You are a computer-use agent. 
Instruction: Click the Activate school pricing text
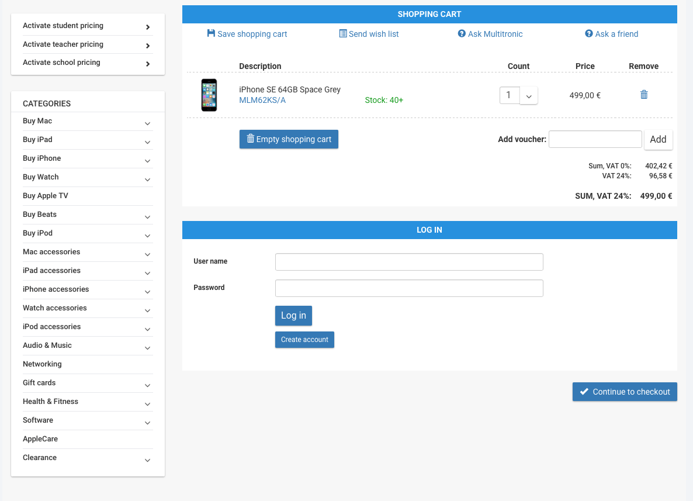(x=61, y=63)
